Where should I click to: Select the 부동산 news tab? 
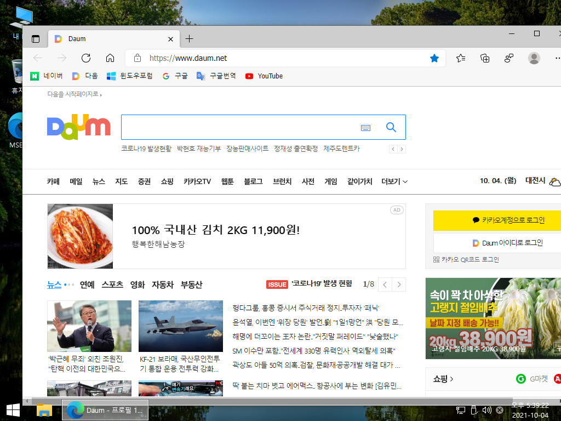191,285
